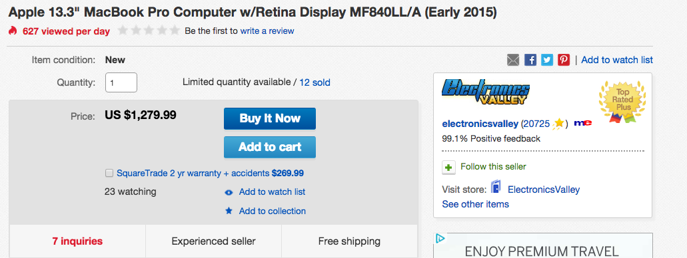Open the blue store door icon
This screenshot has height=258, width=687.
click(x=496, y=187)
